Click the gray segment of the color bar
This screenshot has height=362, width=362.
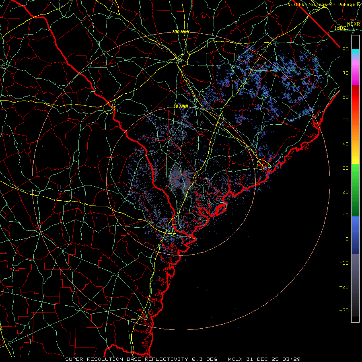(355, 285)
